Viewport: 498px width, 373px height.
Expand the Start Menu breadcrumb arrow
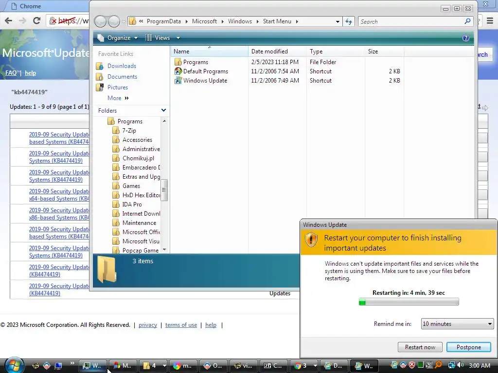coord(297,21)
